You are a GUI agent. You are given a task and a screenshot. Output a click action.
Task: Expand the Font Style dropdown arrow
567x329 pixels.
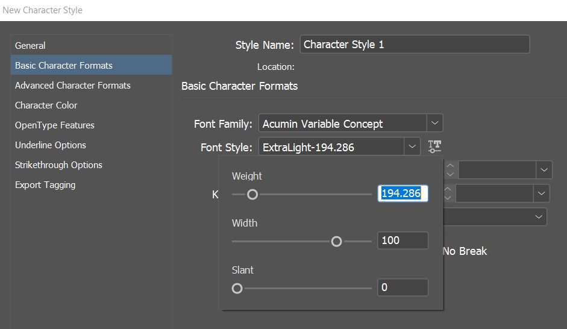click(x=412, y=146)
